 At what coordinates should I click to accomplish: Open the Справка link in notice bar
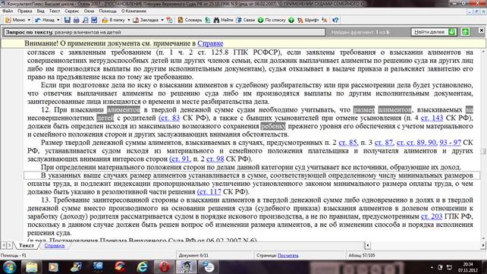210,43
